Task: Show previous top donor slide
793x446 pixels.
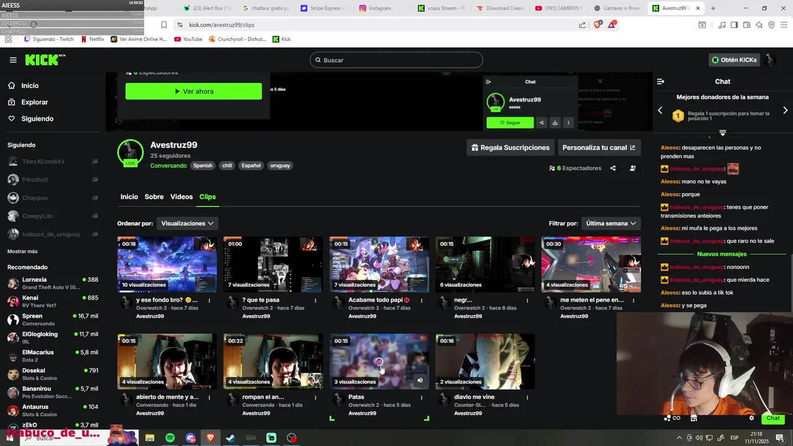Action: pos(660,110)
